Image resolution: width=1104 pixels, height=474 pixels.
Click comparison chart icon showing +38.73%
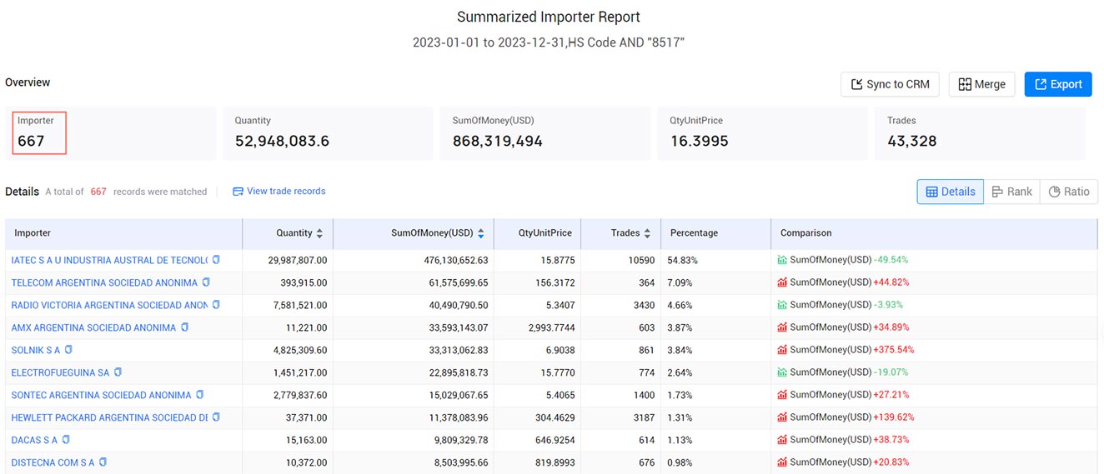pyautogui.click(x=782, y=440)
